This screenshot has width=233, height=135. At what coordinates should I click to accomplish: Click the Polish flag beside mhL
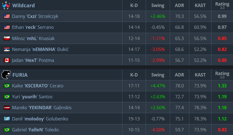click(7, 38)
